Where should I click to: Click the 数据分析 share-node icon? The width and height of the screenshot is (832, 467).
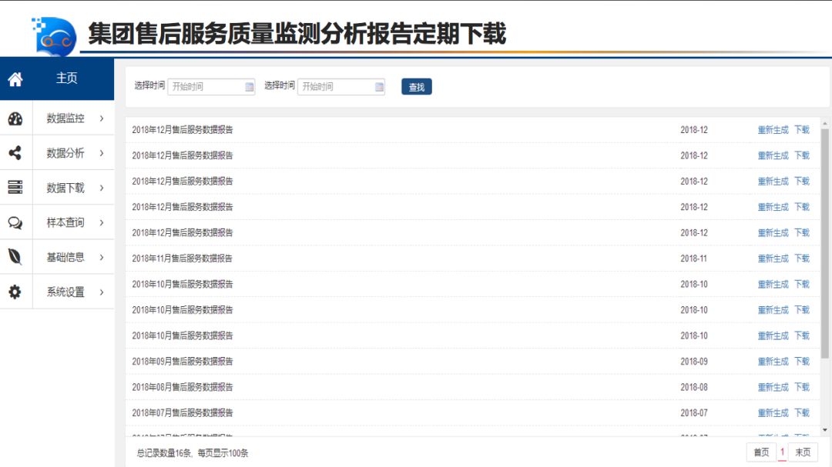coord(15,153)
